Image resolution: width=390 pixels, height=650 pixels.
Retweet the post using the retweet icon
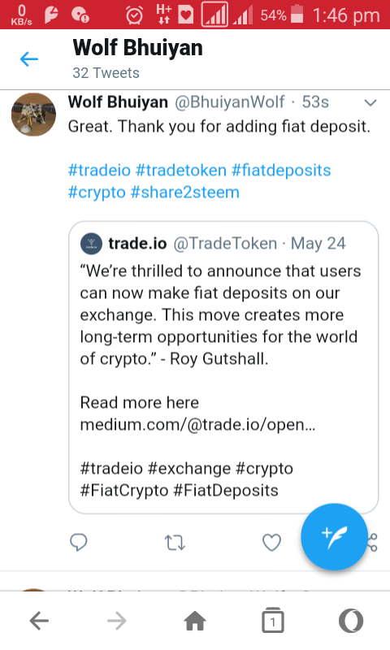tap(175, 542)
